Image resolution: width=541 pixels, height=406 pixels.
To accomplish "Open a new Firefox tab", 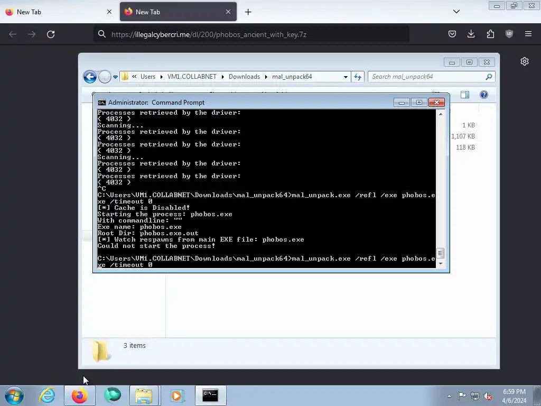I will (x=248, y=12).
